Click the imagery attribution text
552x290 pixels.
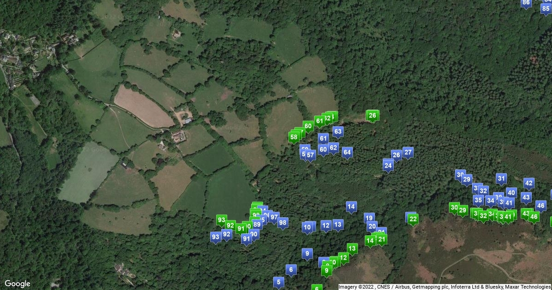tap(445, 287)
